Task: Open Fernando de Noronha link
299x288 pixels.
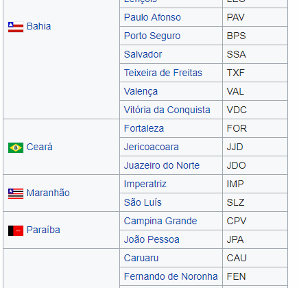Action: point(171,276)
